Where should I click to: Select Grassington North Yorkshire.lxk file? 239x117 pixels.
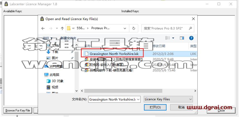click(x=114, y=54)
